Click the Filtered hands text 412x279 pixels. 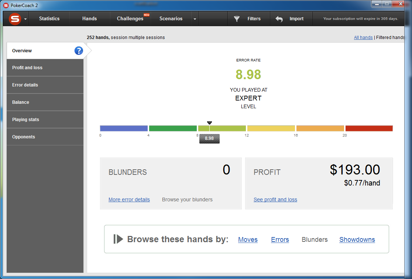pos(390,38)
